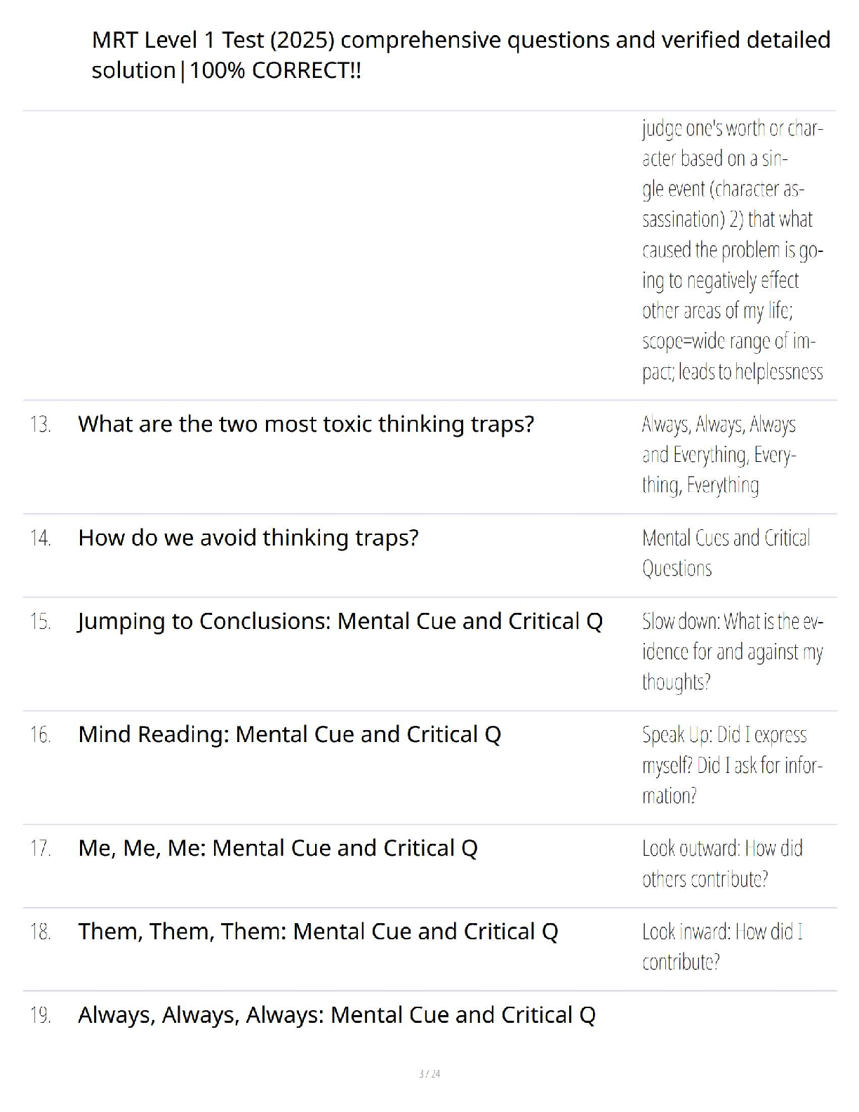
Task: Select 'Them, Them, Them: Mental Cue' question
Action: pos(318,932)
